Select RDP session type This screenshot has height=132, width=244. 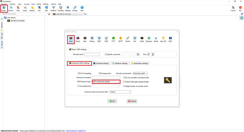click(99, 39)
